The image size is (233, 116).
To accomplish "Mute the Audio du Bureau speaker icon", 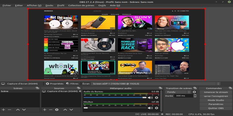I will coord(150,98).
